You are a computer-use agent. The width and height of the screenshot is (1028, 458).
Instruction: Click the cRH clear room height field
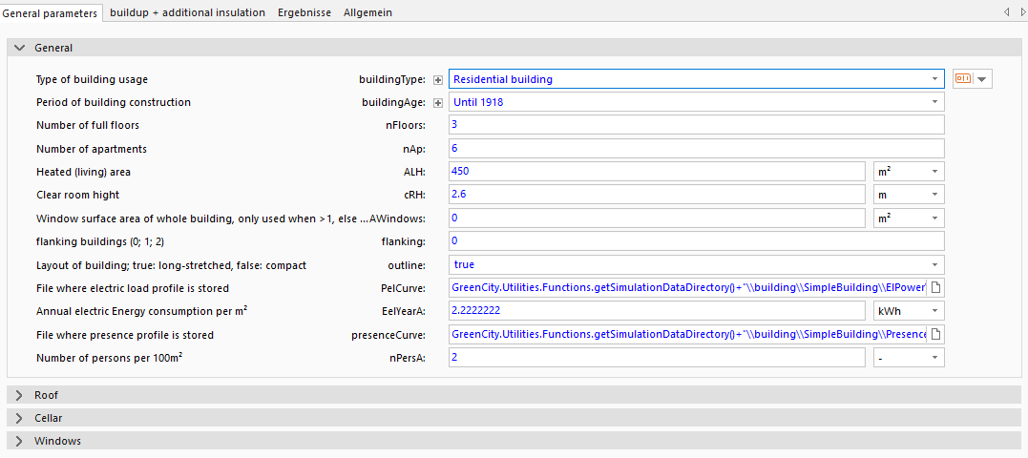pos(657,195)
